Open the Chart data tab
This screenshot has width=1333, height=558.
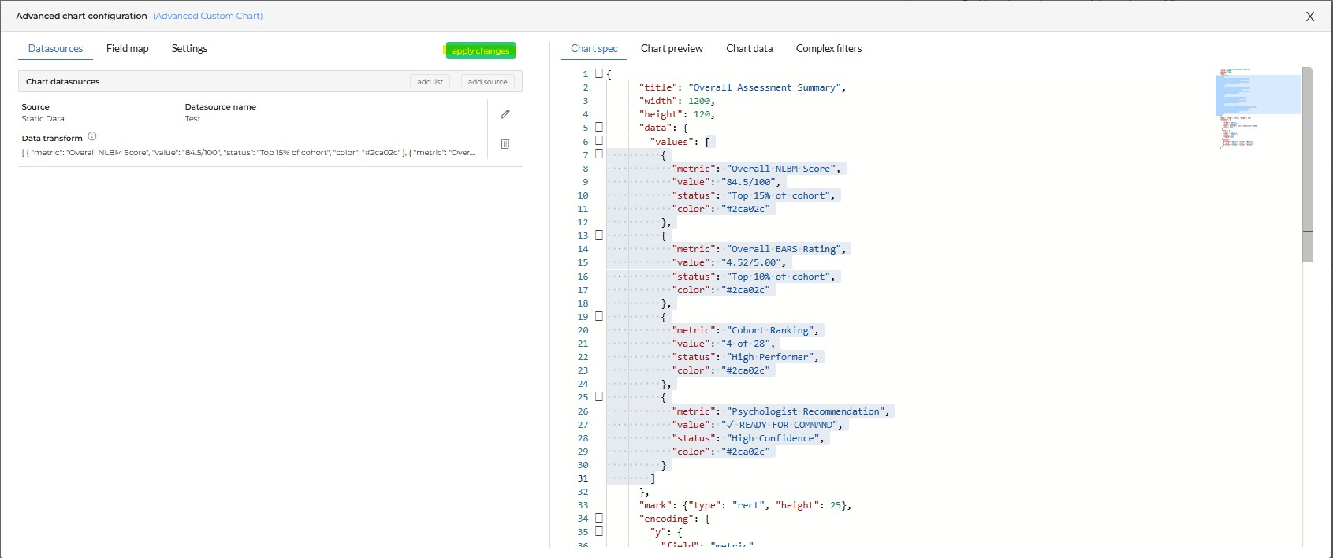[x=749, y=48]
